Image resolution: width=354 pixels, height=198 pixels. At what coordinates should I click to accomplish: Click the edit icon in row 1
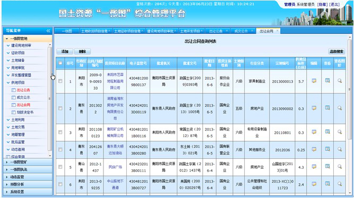(x=314, y=81)
